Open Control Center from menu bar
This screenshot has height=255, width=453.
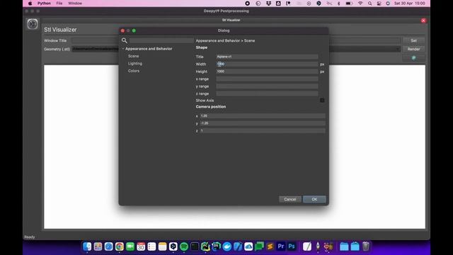tap(379, 4)
